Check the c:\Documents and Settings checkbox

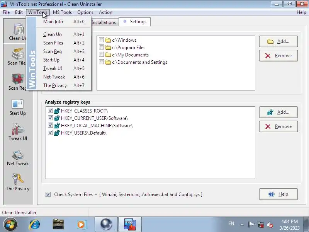(101, 62)
